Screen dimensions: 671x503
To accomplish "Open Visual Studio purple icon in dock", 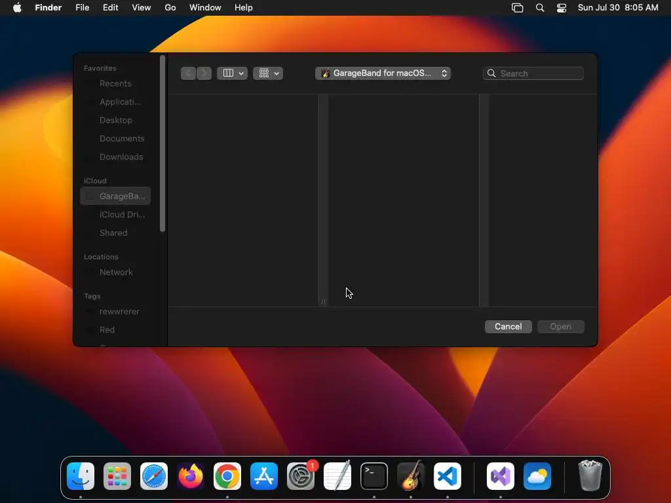I will click(501, 476).
